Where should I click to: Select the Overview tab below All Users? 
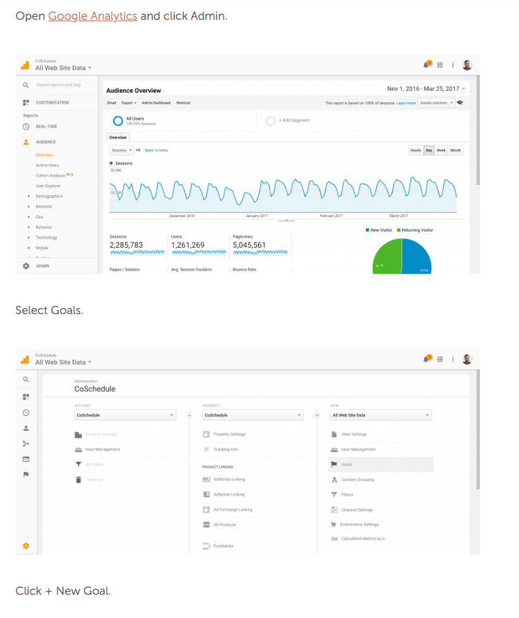(x=117, y=137)
